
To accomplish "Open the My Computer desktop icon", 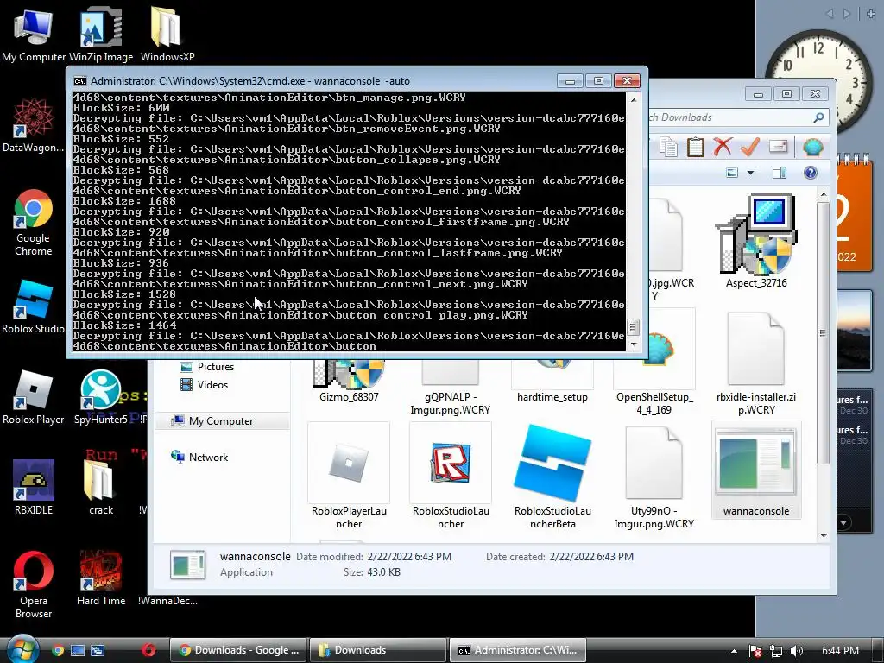I will pyautogui.click(x=34, y=35).
